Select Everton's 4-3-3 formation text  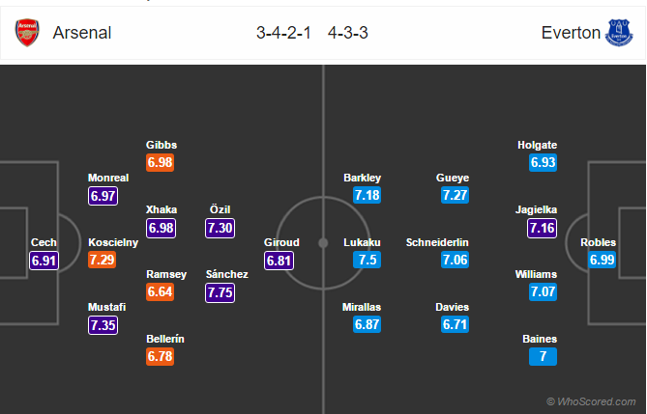tap(348, 33)
